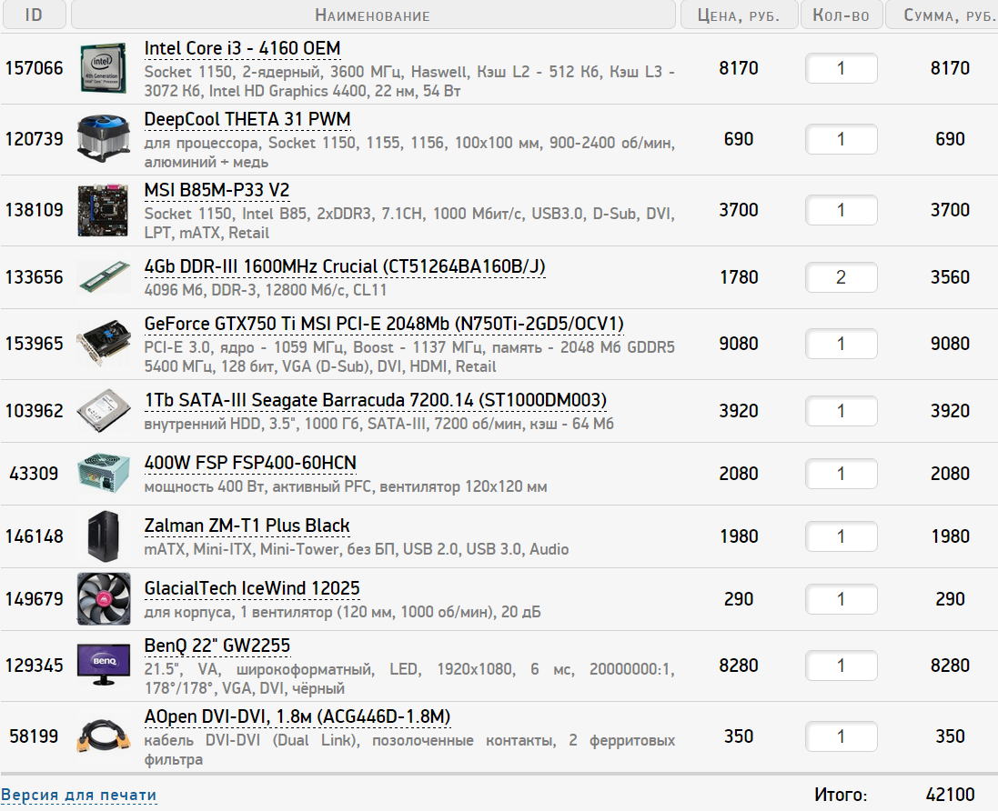The image size is (998, 811).
Task: Click the ID column header
Action: tap(34, 15)
